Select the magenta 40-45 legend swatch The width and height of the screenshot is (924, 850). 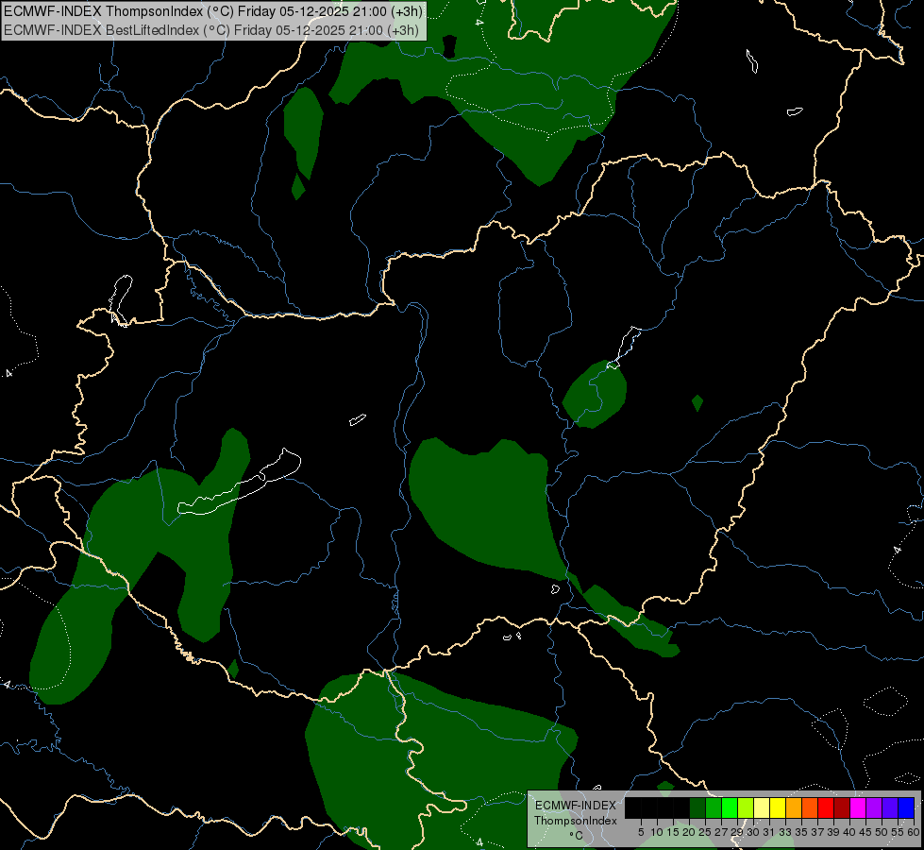point(858,808)
